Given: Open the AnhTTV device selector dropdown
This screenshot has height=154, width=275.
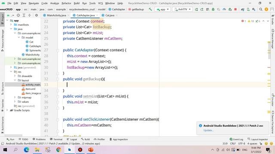Looking at the screenshot, I should 182,9.
